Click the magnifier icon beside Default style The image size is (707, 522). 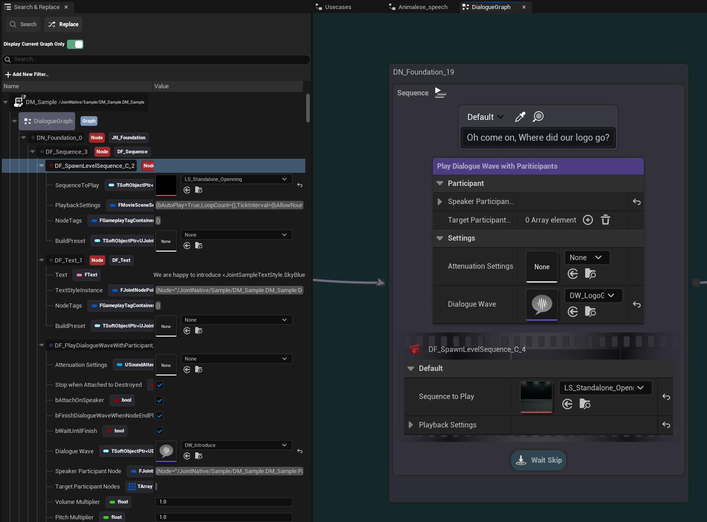click(538, 117)
